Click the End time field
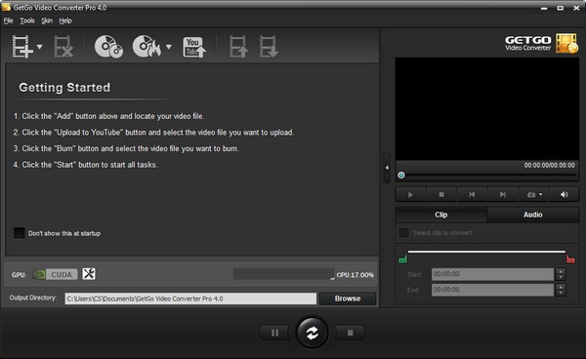Viewport: 586px width, 359px height. click(x=492, y=290)
